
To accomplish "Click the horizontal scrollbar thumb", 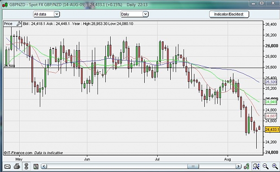I will pos(193,166).
